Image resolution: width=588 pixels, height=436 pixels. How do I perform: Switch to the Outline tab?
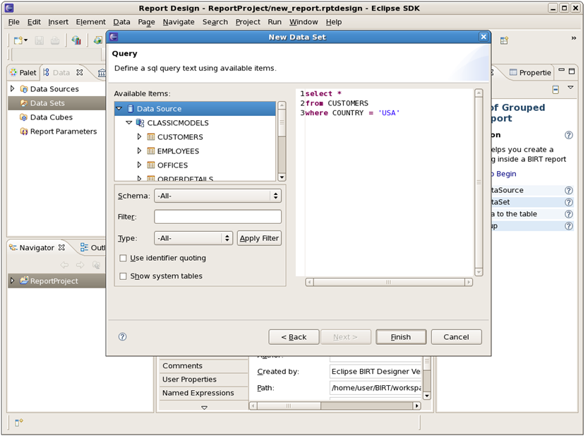92,247
